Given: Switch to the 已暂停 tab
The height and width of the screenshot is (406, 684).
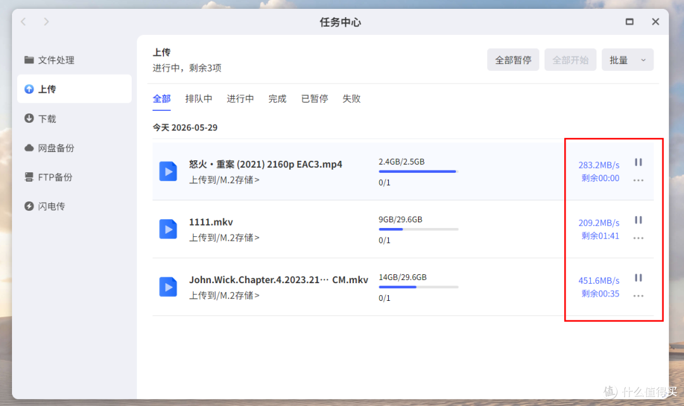Looking at the screenshot, I should pos(315,99).
